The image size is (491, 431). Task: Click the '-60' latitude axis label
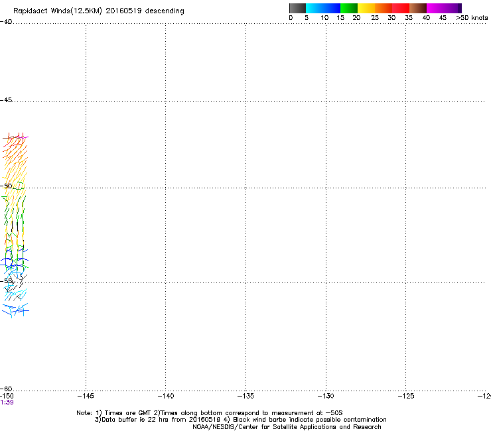6,389
